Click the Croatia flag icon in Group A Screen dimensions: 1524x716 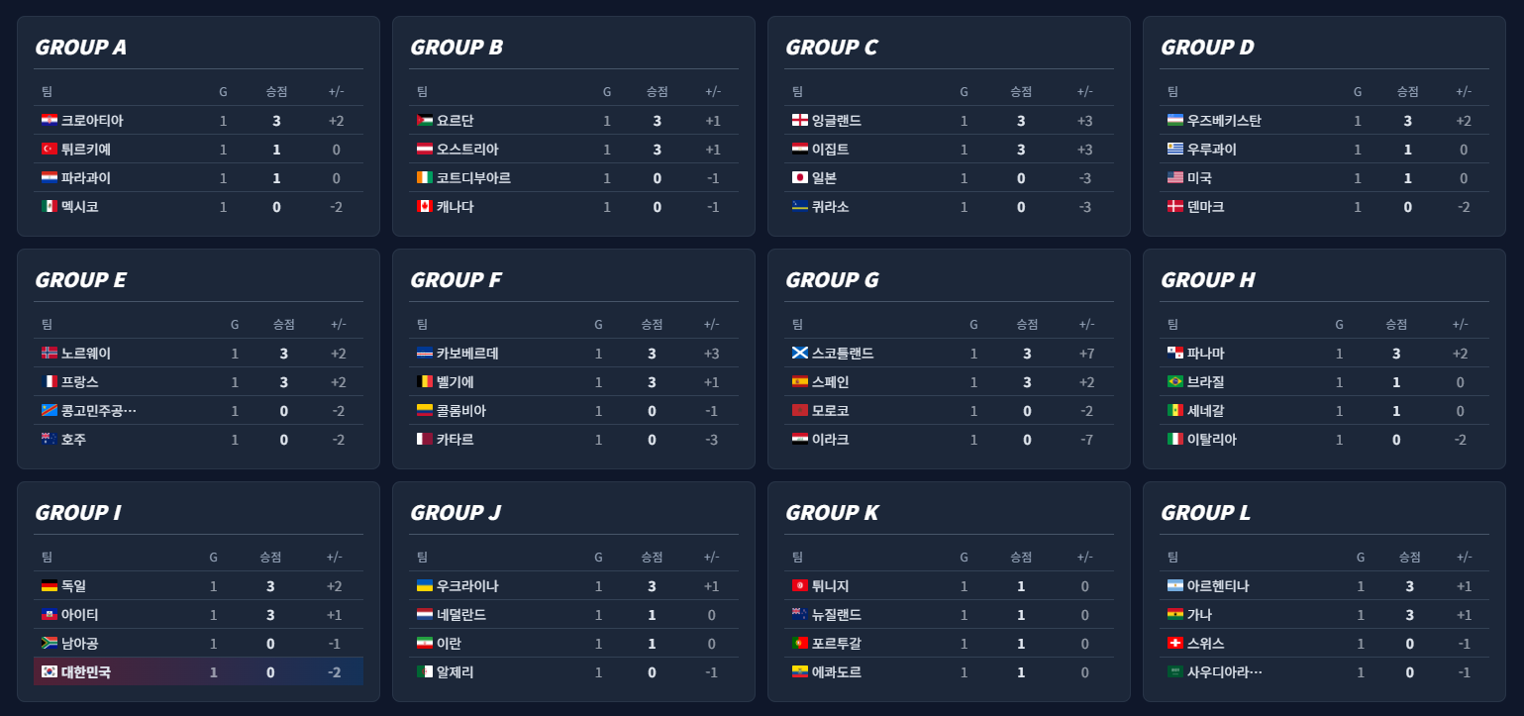[50, 121]
